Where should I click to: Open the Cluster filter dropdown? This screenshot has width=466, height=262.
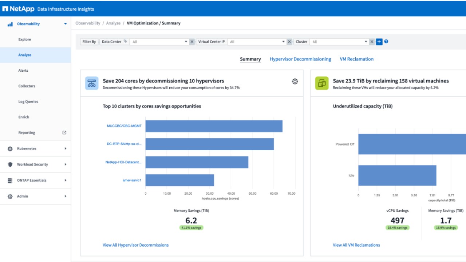pos(339,42)
